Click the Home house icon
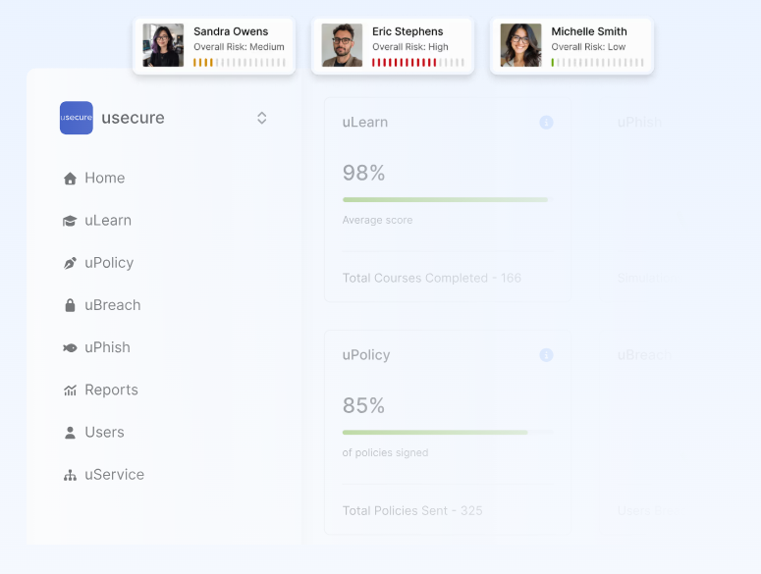 [70, 179]
